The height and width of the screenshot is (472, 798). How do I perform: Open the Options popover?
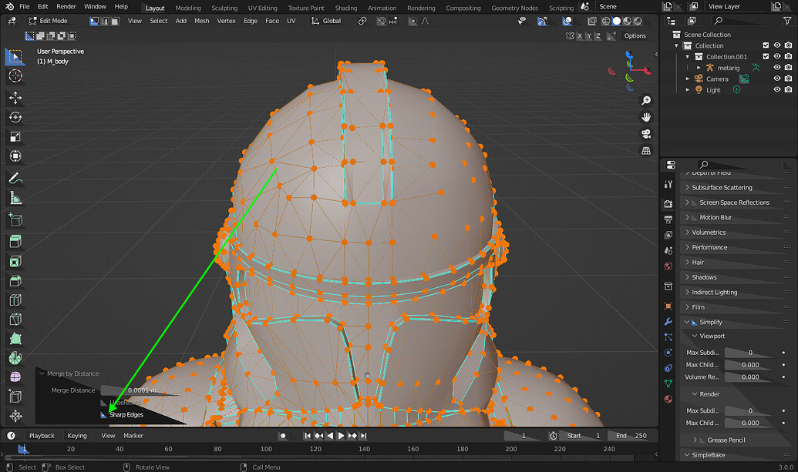click(x=635, y=36)
